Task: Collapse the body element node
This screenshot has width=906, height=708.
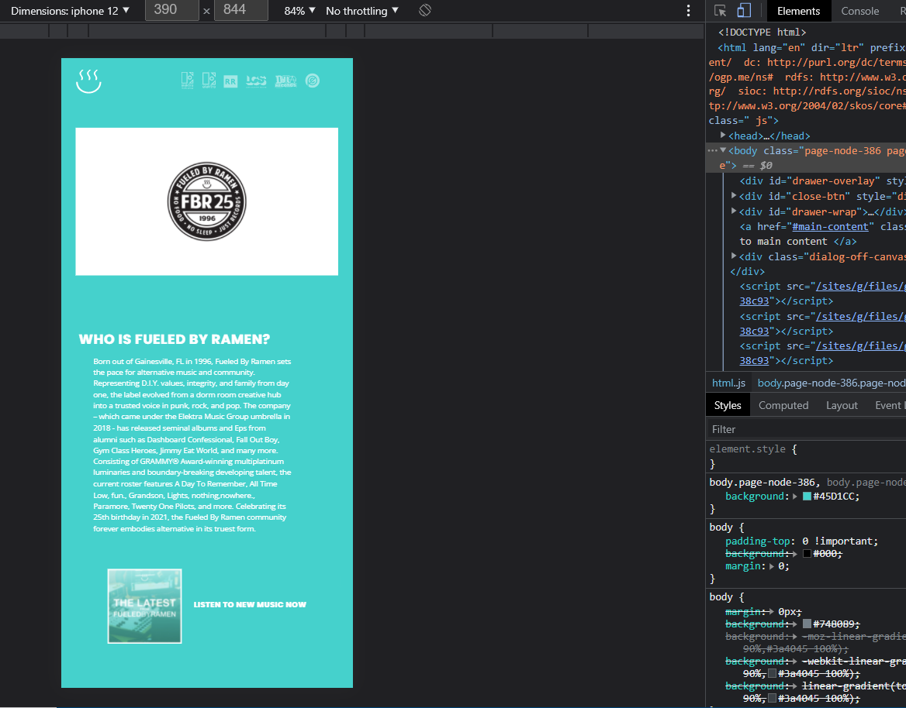Action: [723, 150]
